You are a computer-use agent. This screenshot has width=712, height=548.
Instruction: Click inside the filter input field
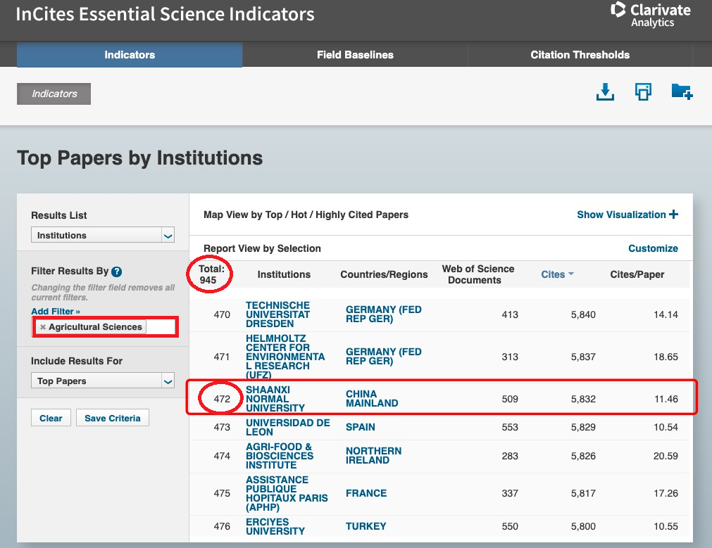[x=161, y=326]
